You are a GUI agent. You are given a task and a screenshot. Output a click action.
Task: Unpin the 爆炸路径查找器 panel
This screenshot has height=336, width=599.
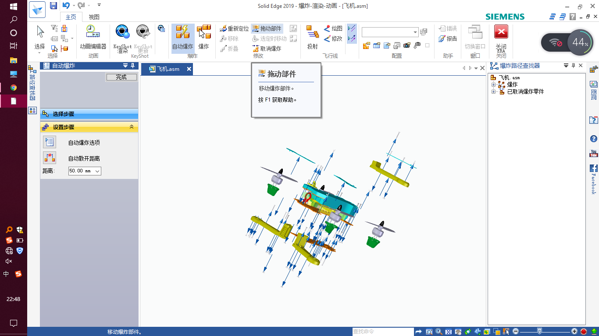point(574,65)
